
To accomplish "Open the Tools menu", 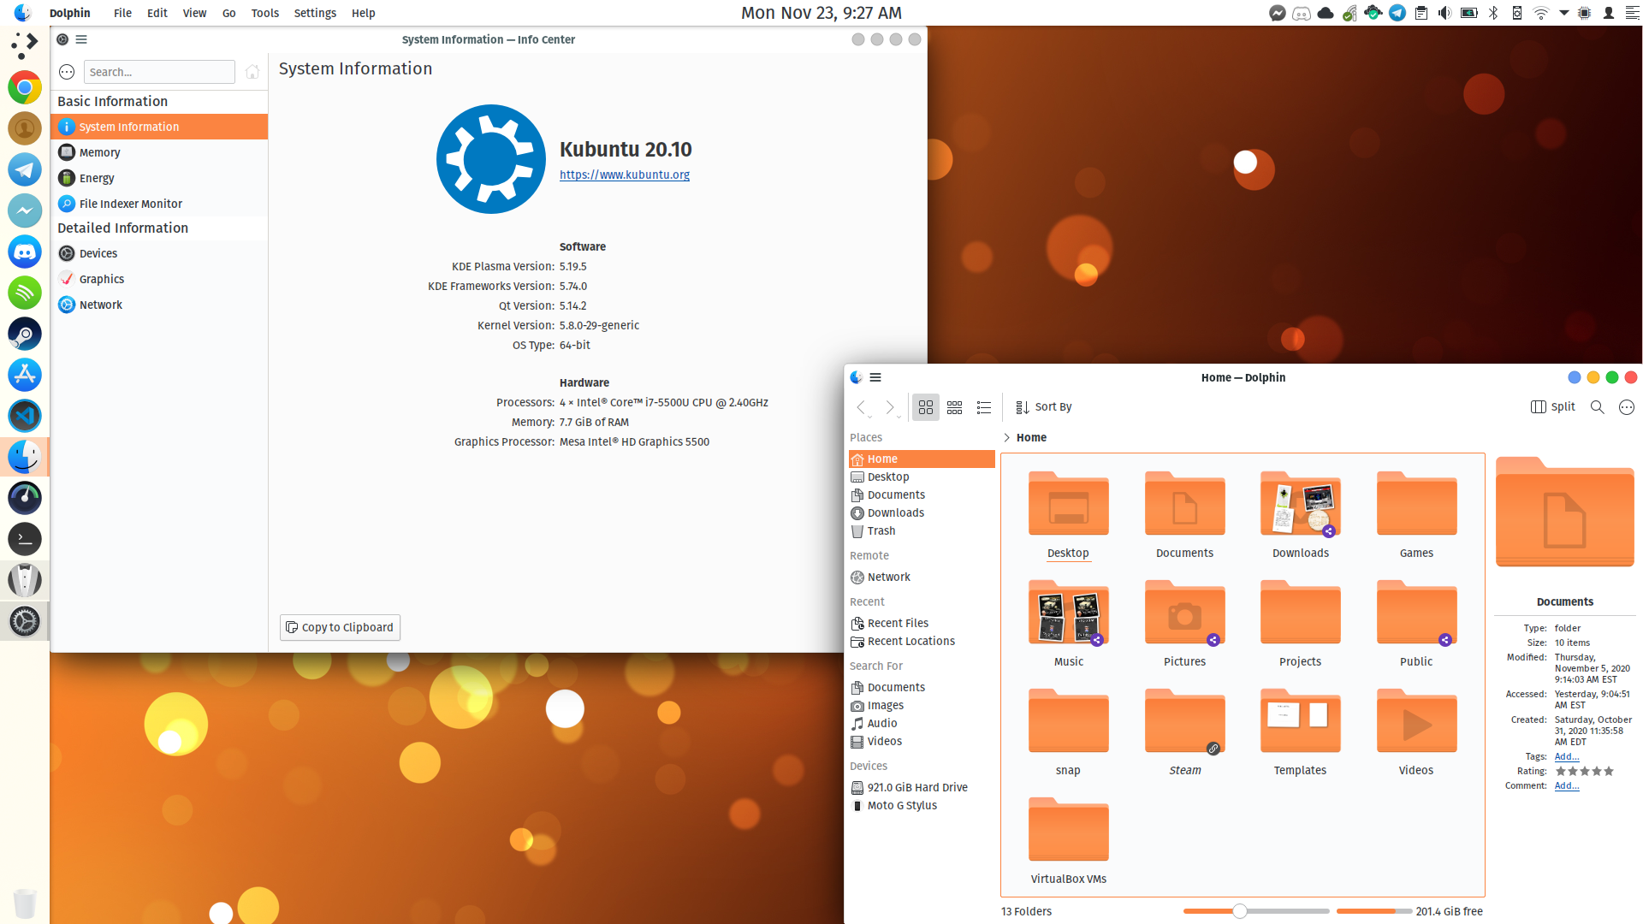I will coord(265,13).
